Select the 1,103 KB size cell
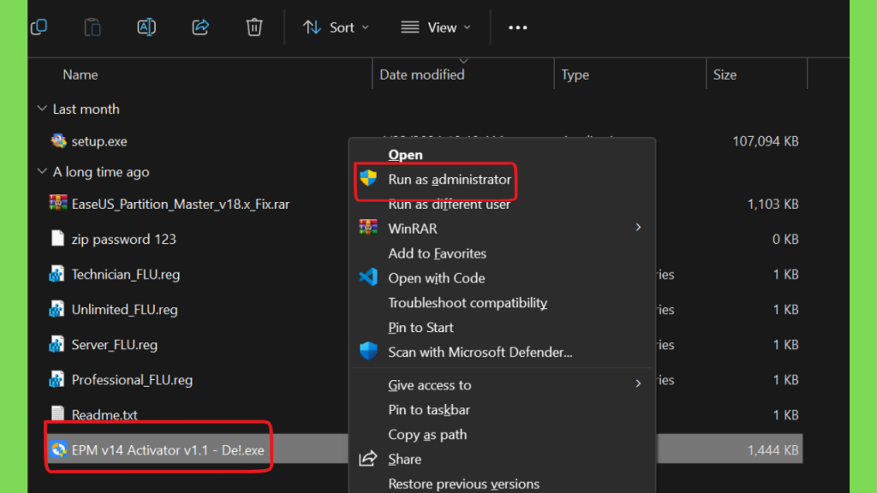This screenshot has width=877, height=493. (773, 204)
